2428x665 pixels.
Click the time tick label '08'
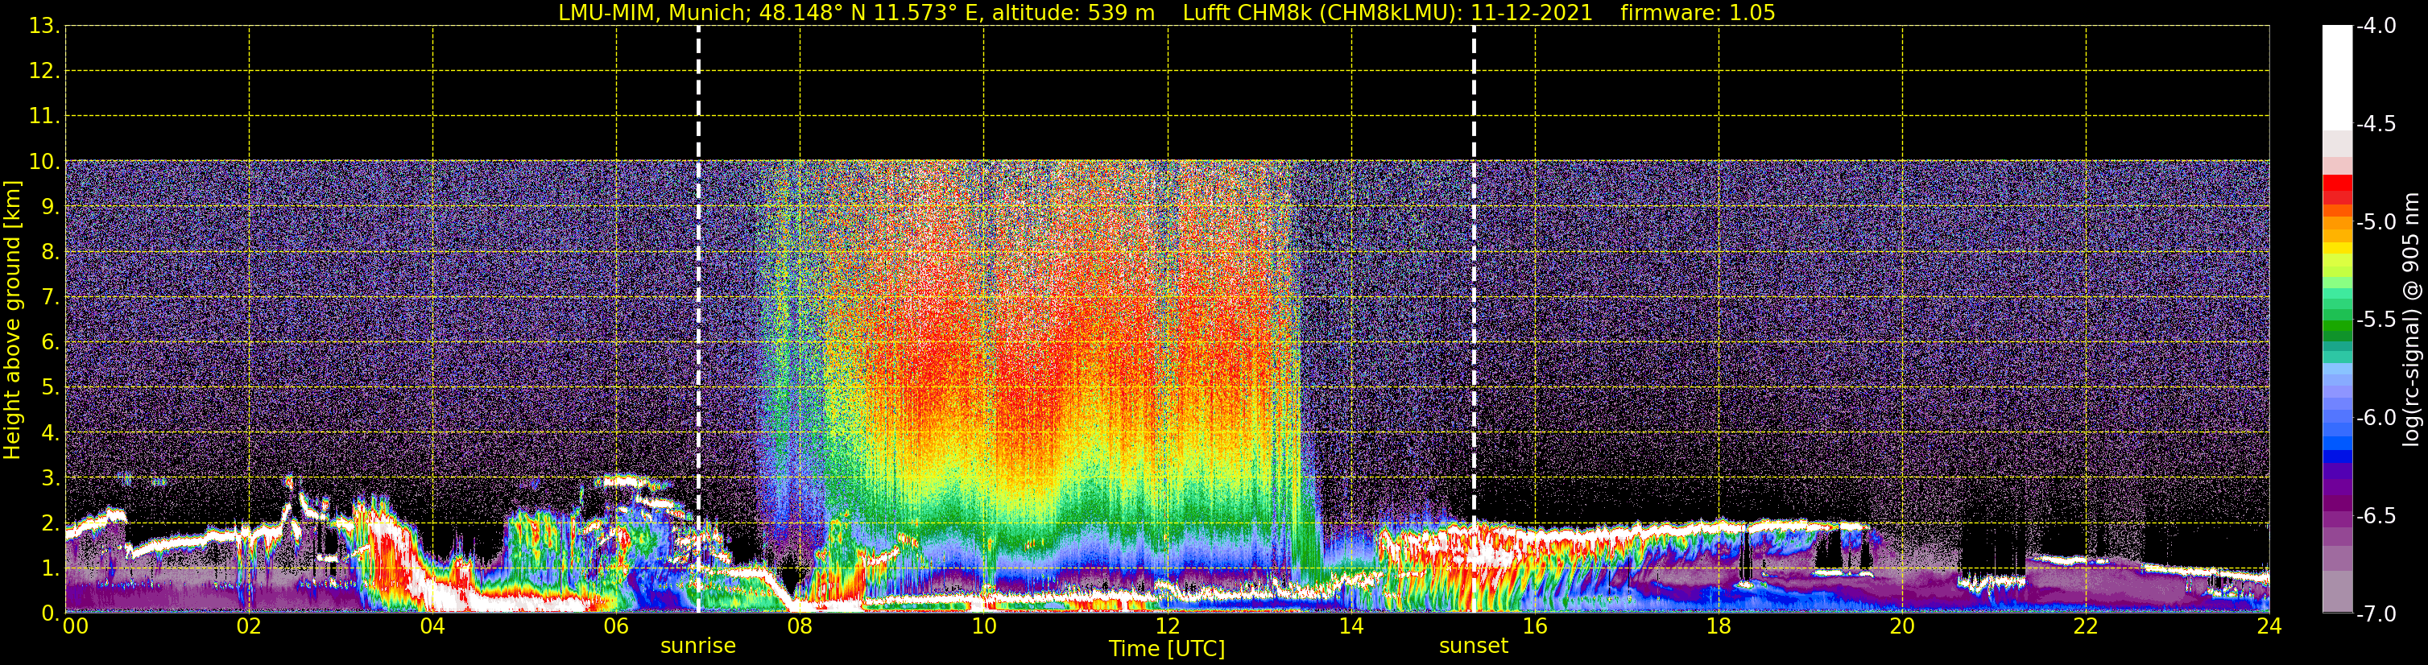800,626
